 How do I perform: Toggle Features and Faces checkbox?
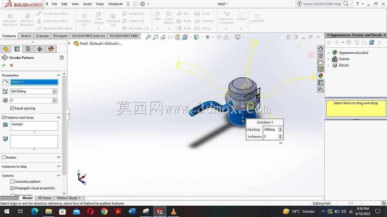4,117
